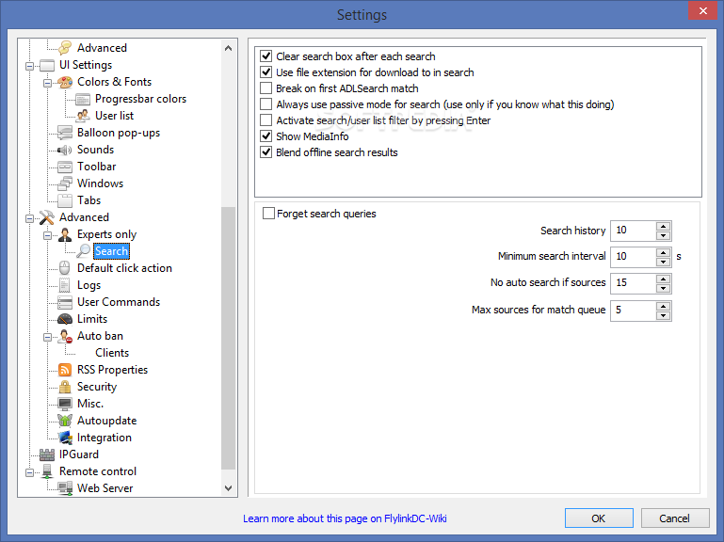Collapse the Experts only node
This screenshot has width=724, height=542.
point(48,235)
